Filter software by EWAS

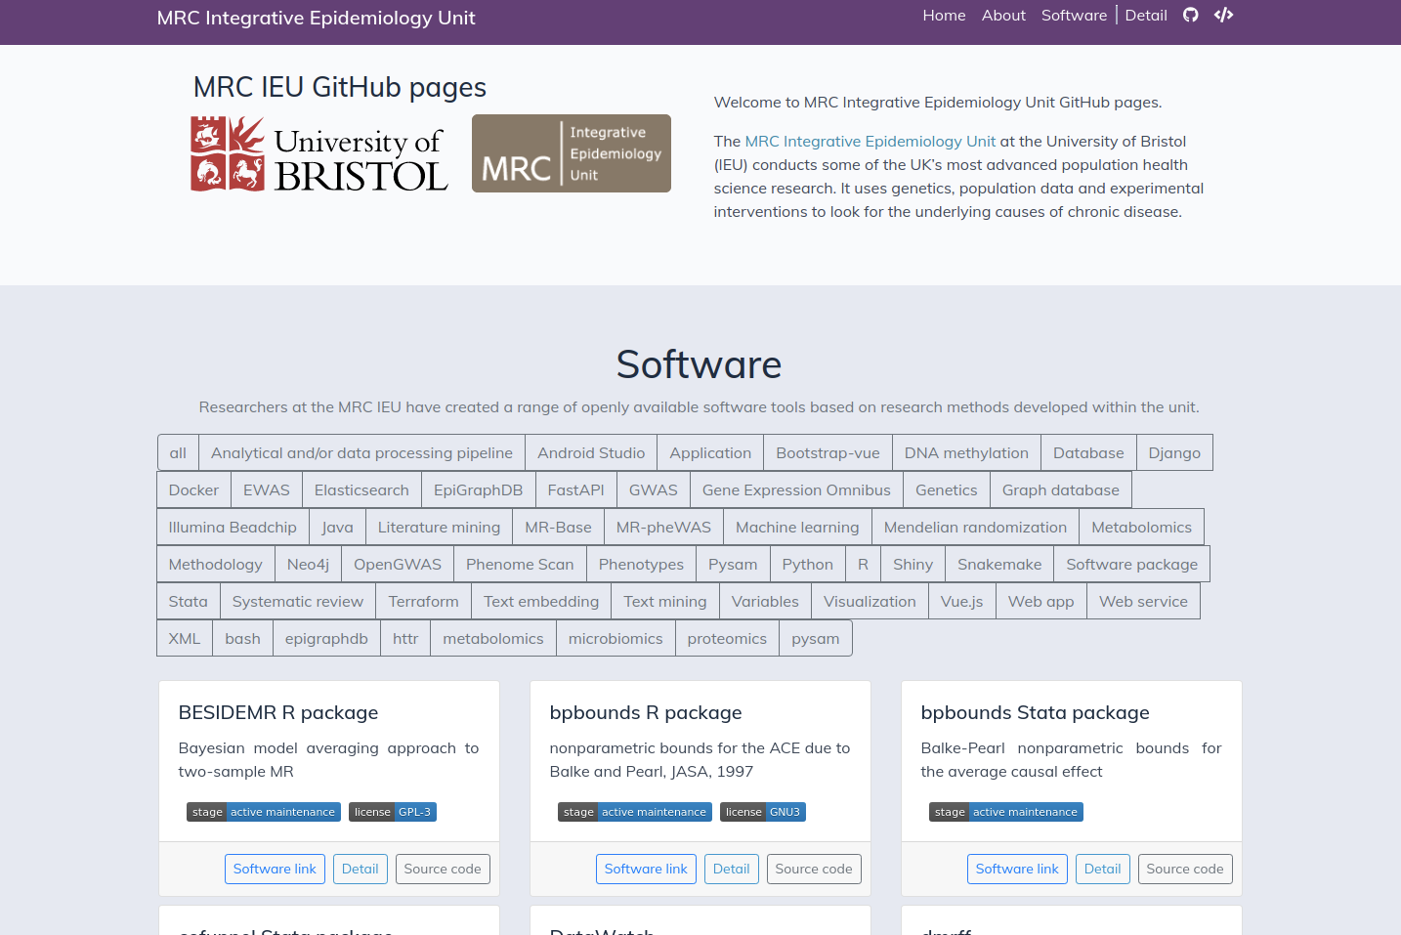[267, 489]
